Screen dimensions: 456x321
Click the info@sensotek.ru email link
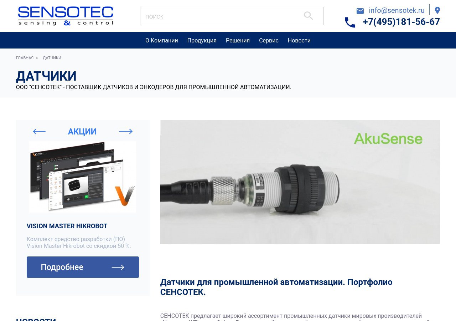pyautogui.click(x=397, y=10)
